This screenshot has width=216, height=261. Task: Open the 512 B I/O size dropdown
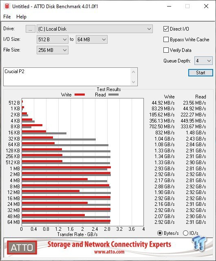click(x=53, y=40)
